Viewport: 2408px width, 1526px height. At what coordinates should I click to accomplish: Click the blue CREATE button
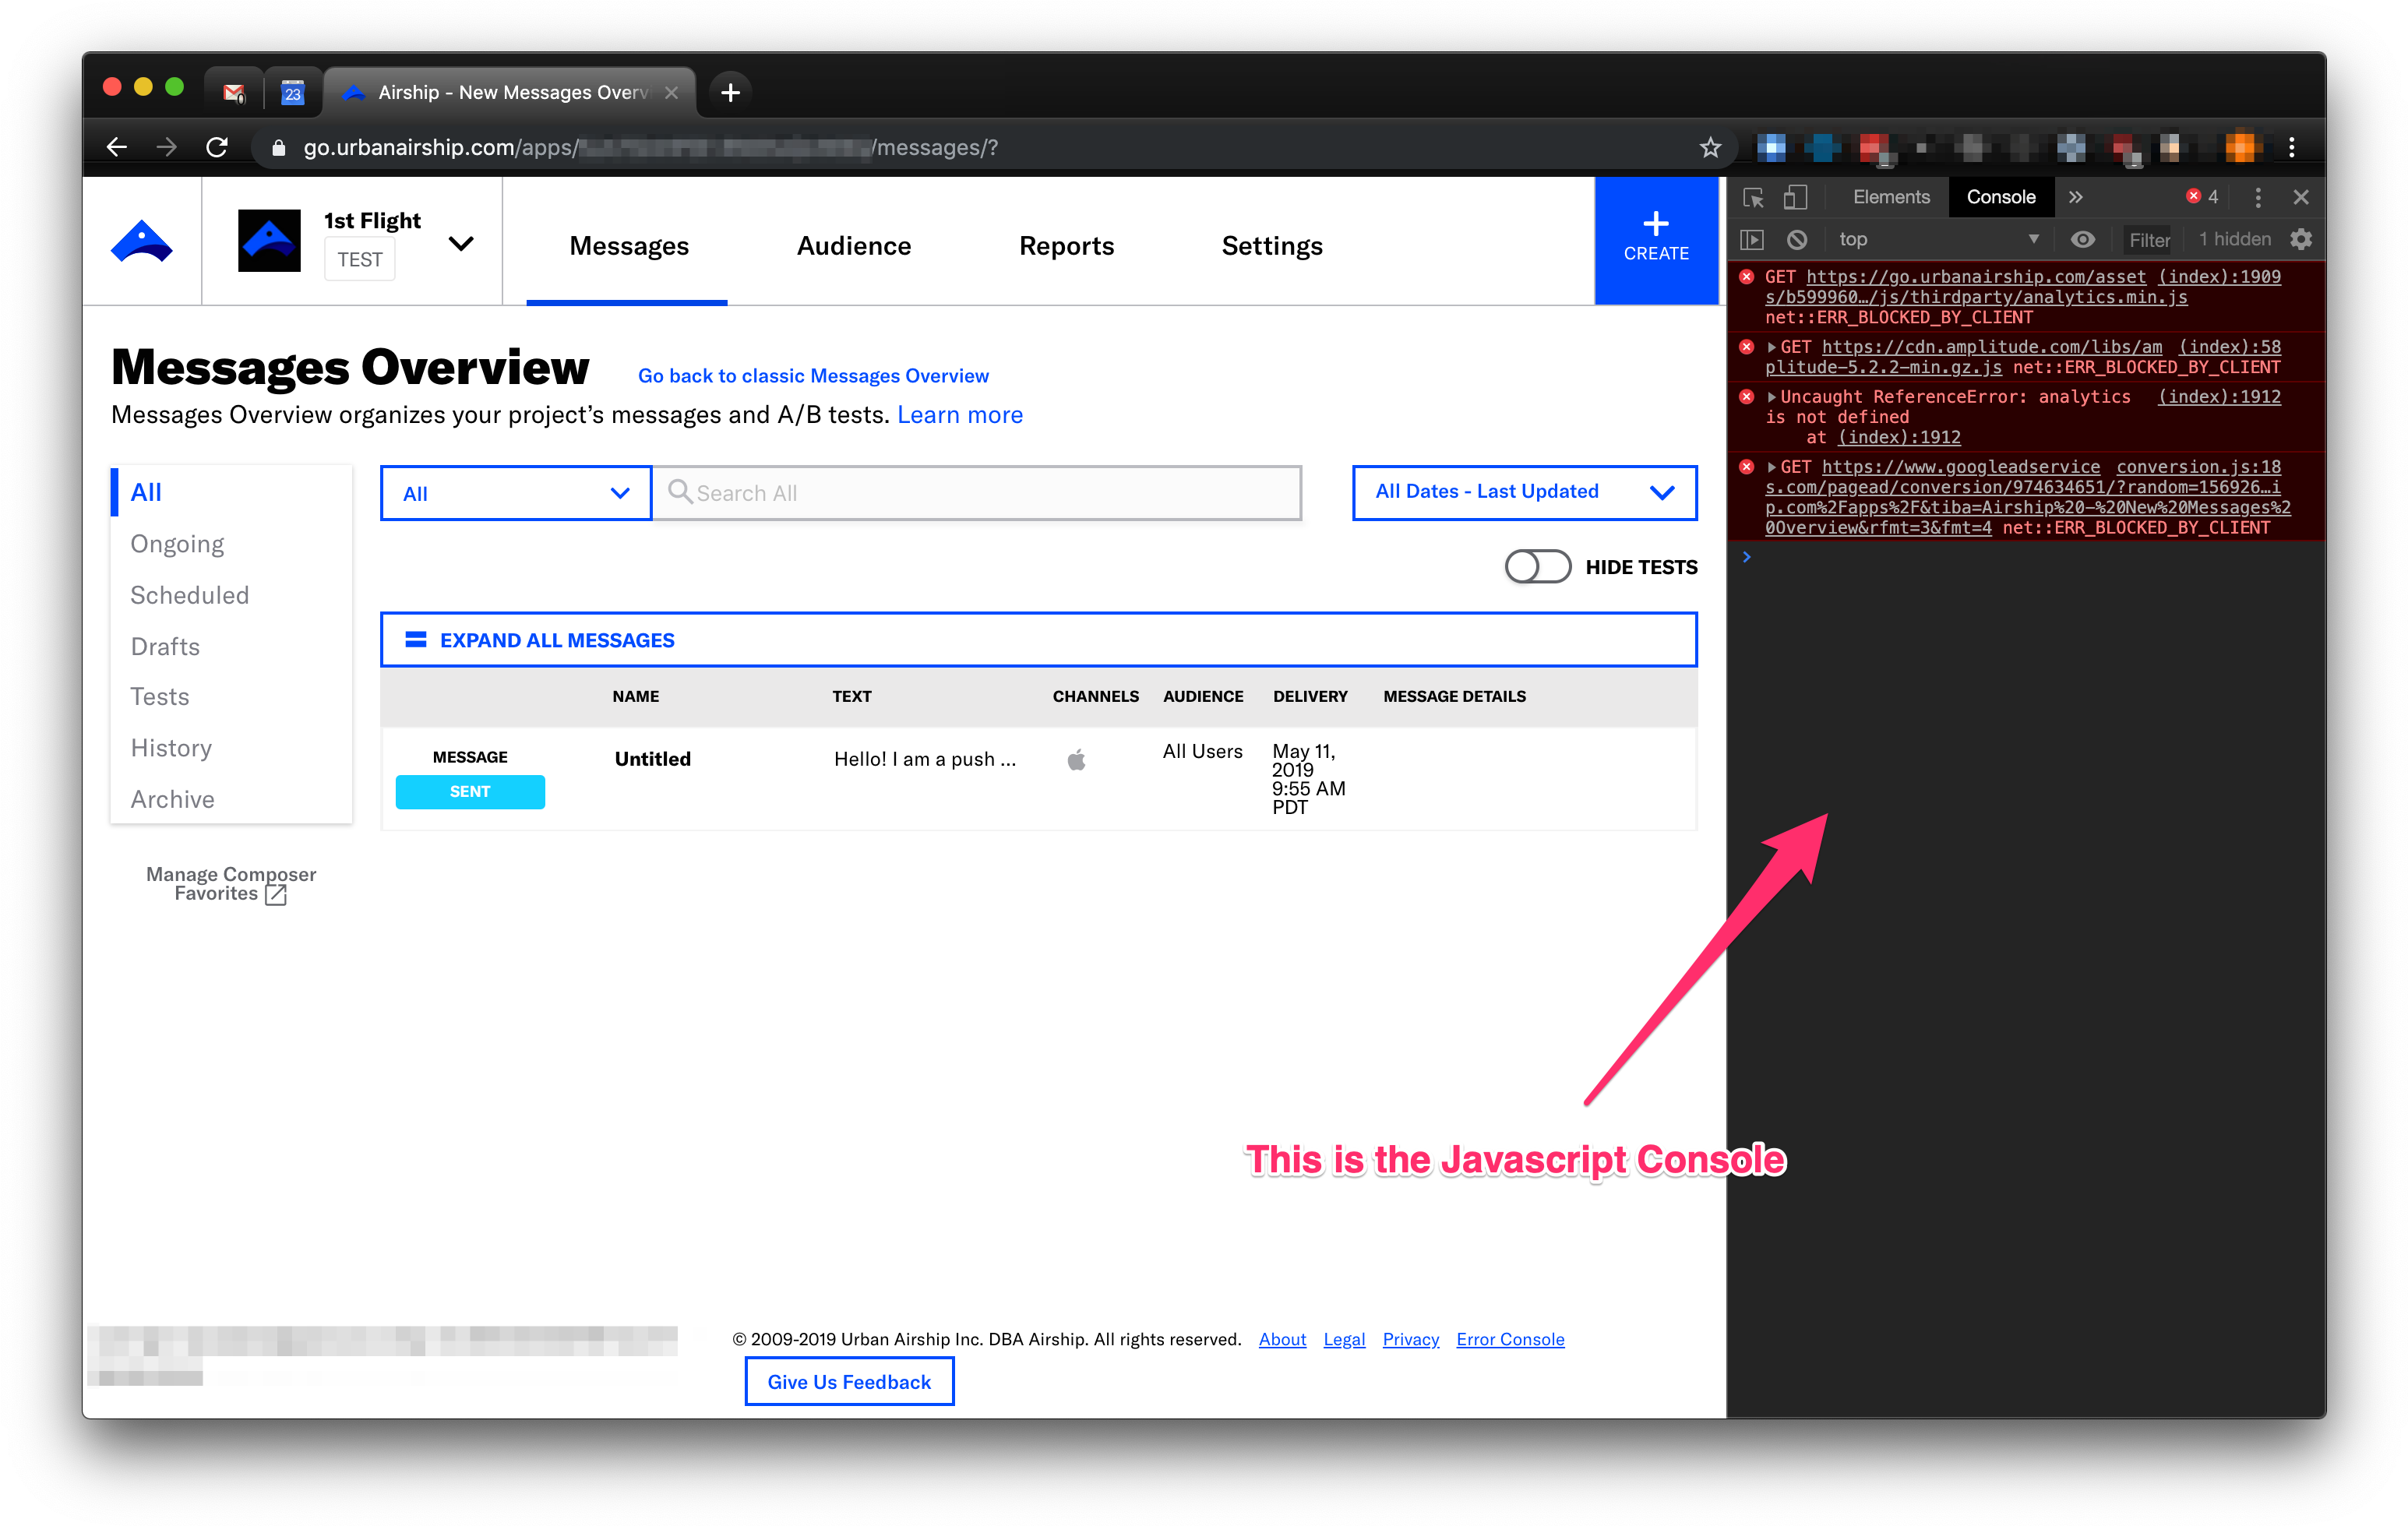(x=1656, y=240)
